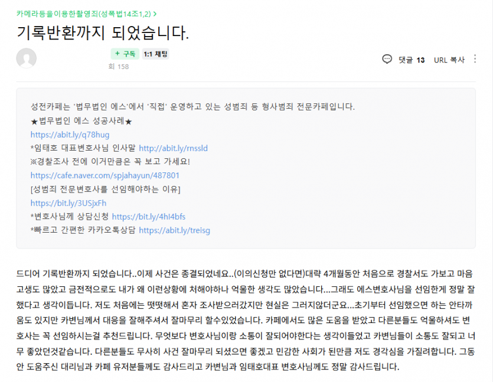Jump to the 댓글 13 comments section
The height and width of the screenshot is (382, 493).
412,60
